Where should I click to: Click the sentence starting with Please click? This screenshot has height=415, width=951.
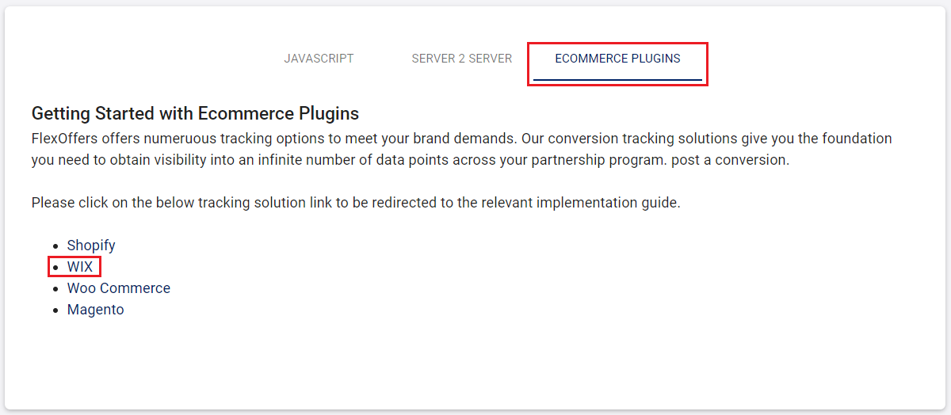click(x=356, y=203)
